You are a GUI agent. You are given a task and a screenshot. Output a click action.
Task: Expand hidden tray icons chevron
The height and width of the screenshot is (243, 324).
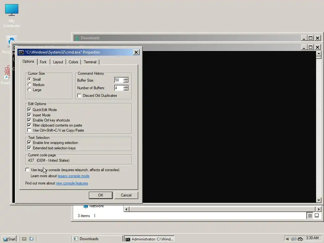coord(287,239)
